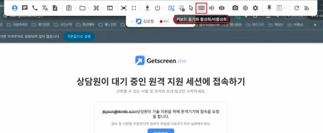This screenshot has height=133, width=323.
Task: Pin the toolbar with pin icon
Action: [269, 8]
